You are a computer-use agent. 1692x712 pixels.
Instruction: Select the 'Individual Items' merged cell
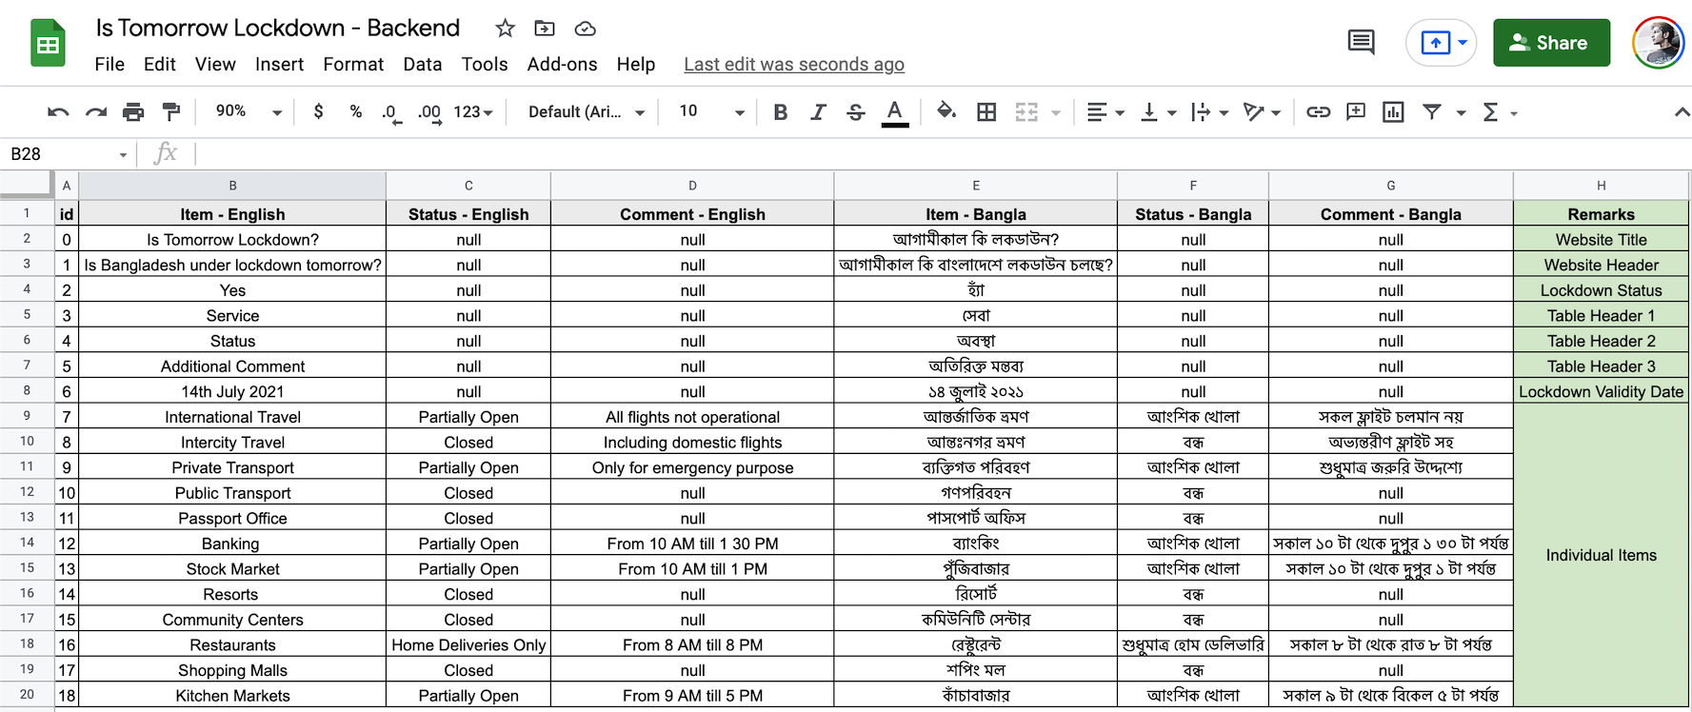1601,555
